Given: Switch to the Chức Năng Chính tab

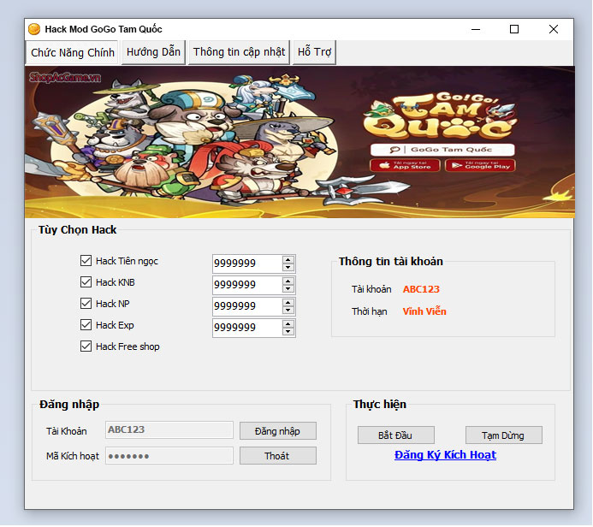Looking at the screenshot, I should 72,52.
